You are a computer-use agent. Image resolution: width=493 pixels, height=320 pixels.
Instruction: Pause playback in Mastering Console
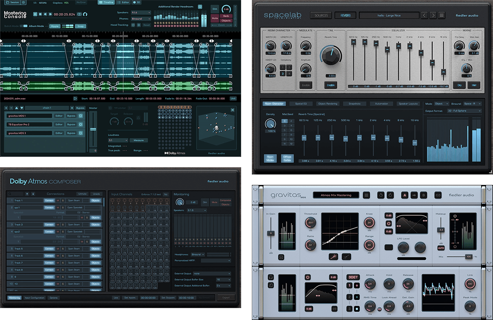[x=35, y=14]
